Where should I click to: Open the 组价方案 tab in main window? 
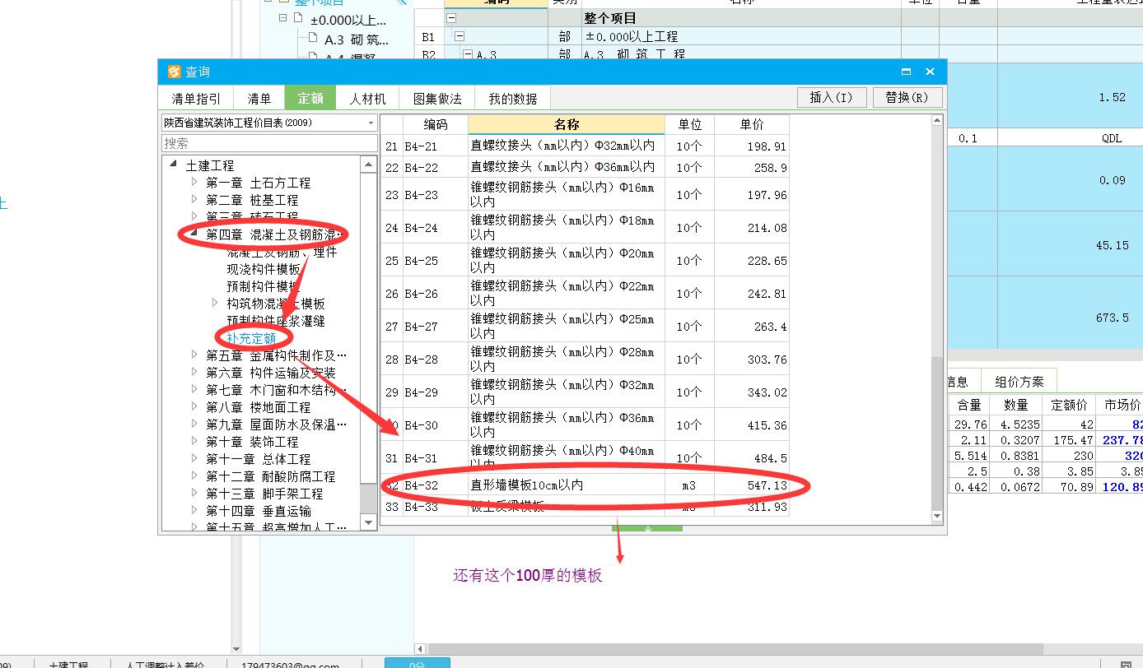(1019, 382)
